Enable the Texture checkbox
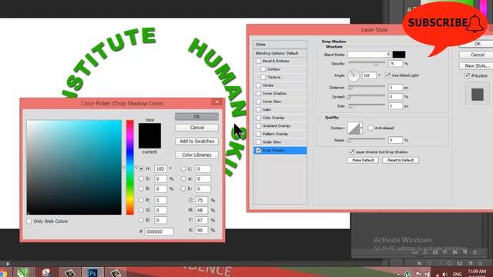 coord(263,77)
